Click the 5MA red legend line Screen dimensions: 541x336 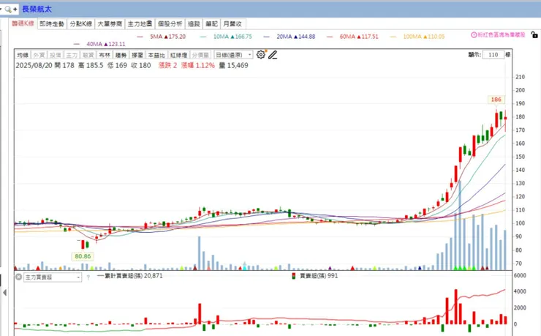140,37
